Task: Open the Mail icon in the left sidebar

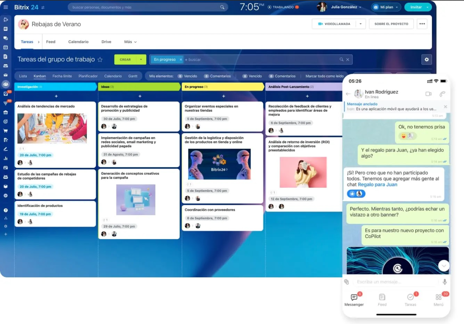Action: tap(5, 75)
